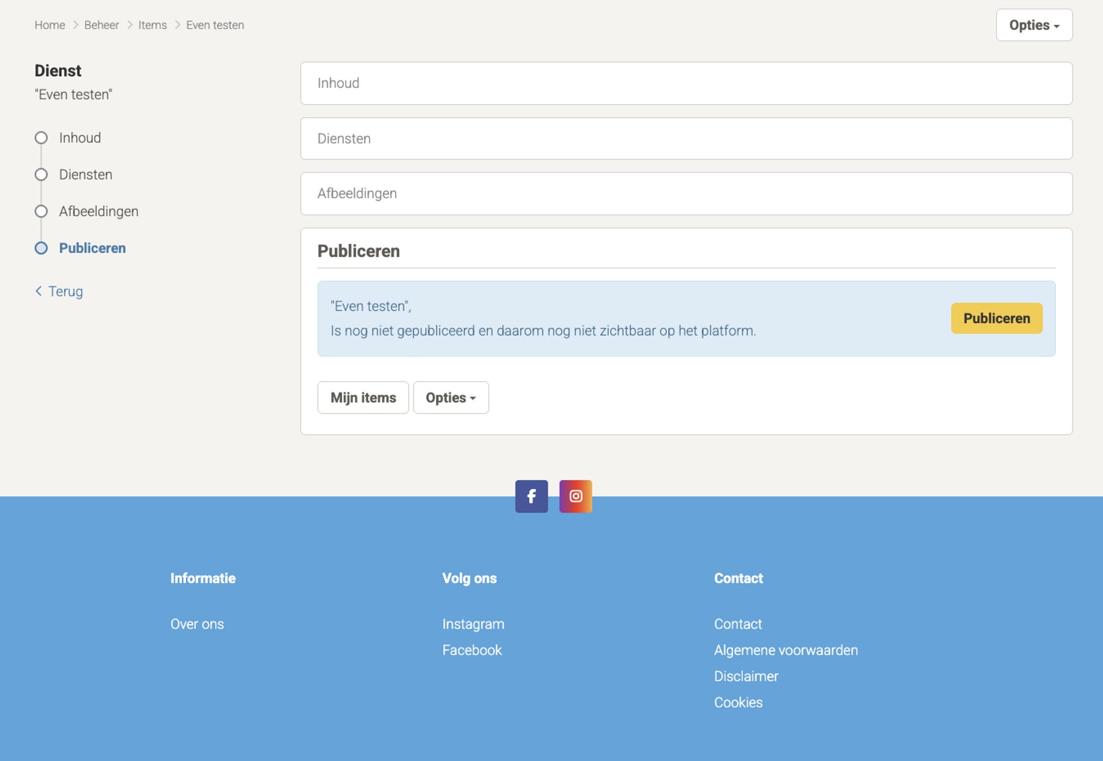Open the Over ons footer link

click(x=197, y=624)
